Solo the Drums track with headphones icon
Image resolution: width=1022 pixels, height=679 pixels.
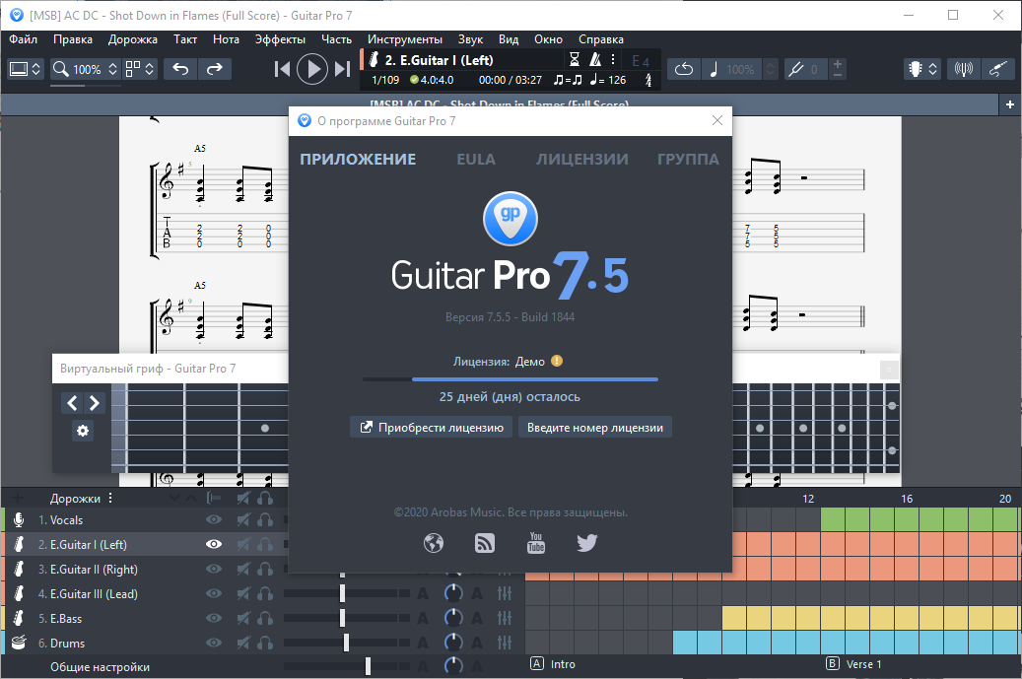[x=264, y=643]
